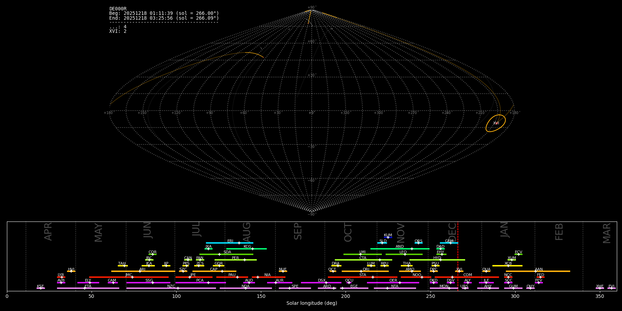Click the GEM shower activity bar

click(x=449, y=243)
